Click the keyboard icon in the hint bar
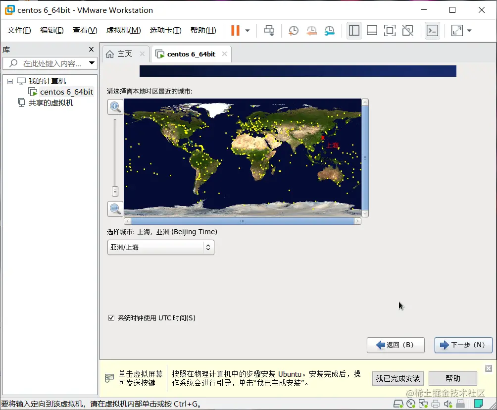The image size is (497, 410). click(x=109, y=378)
